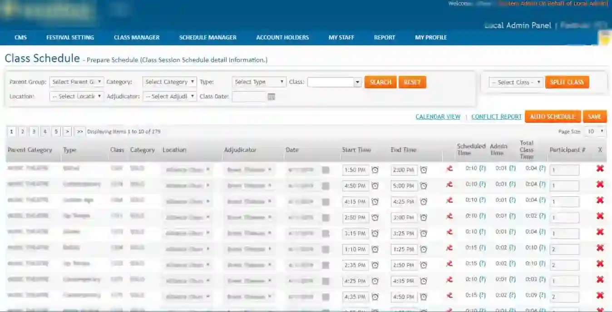Click the clock icon beside 5:00 PM end time
This screenshot has width=612, height=312.
424,186
